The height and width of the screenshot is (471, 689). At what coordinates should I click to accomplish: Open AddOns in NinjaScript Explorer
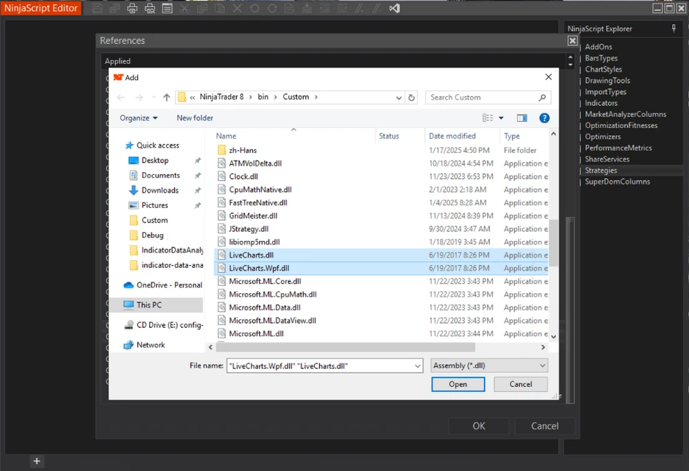pyautogui.click(x=598, y=47)
